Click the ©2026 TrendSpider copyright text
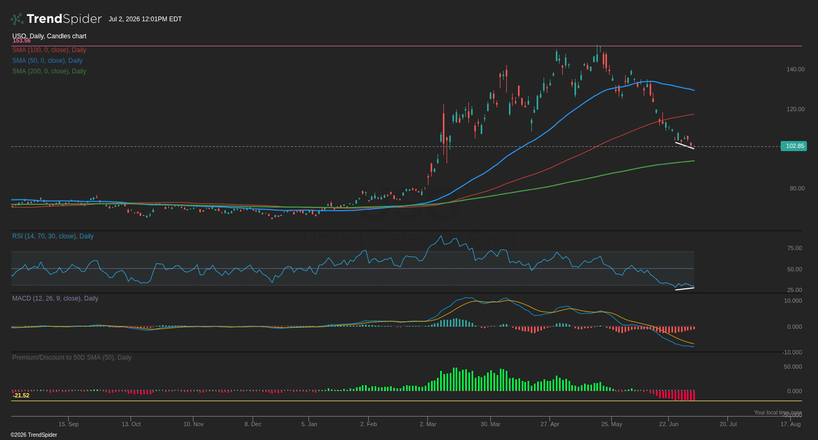 [x=34, y=435]
